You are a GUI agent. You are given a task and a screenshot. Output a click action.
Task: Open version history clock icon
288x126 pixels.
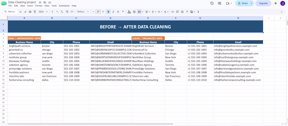tap(212, 3)
